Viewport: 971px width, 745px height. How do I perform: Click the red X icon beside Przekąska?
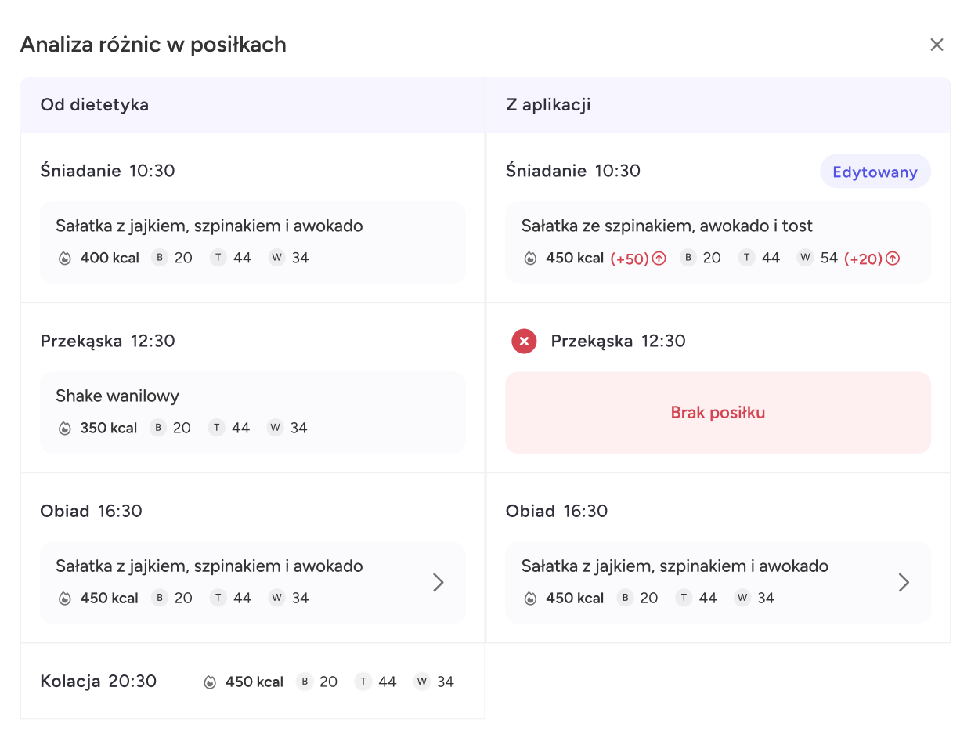[x=524, y=341]
